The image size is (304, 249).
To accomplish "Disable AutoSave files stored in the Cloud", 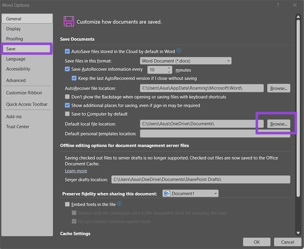I will pyautogui.click(x=67, y=51).
